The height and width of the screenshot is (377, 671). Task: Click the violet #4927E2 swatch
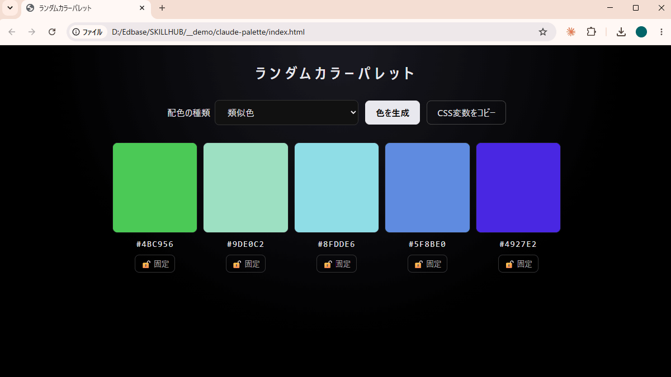[x=518, y=188]
